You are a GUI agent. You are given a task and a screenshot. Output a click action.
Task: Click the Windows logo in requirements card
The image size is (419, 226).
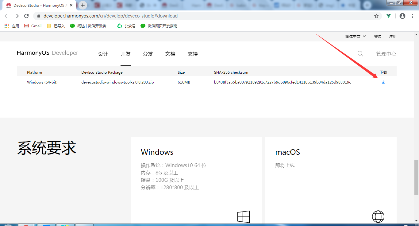click(x=244, y=216)
